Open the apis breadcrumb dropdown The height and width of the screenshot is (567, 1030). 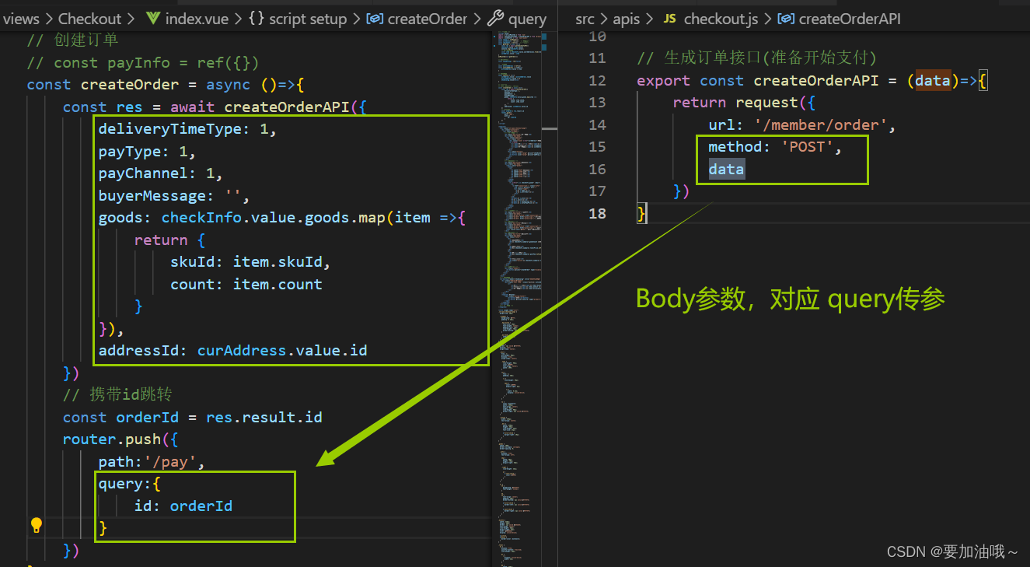coord(627,19)
